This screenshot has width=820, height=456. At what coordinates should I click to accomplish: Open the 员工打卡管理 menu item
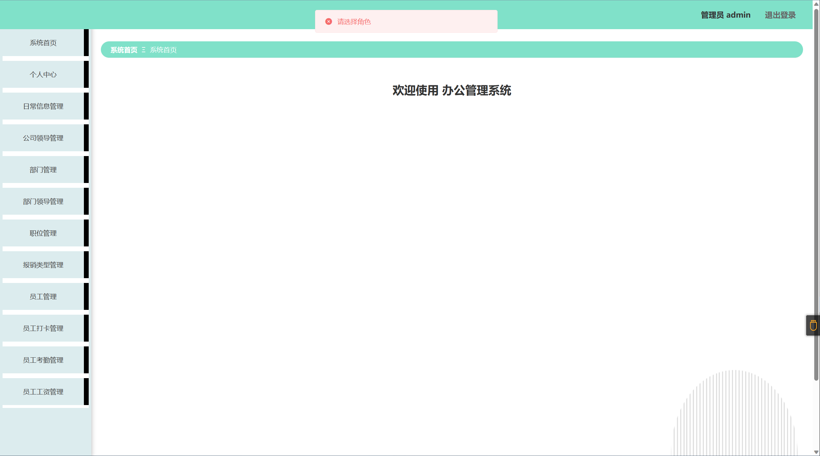coord(43,328)
